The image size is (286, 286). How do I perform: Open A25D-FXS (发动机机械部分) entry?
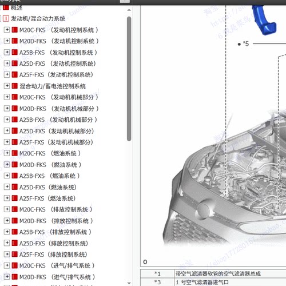click(x=57, y=131)
